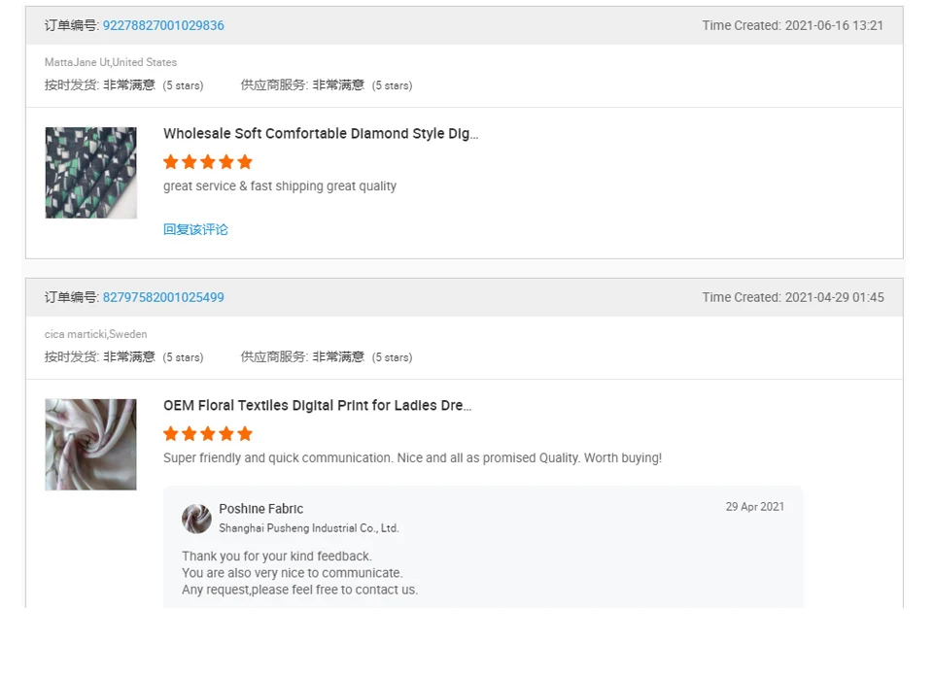The width and height of the screenshot is (933, 676).
Task: Open the Wholesale Soft Comfortable Diamond Style product title
Action: tap(321, 134)
